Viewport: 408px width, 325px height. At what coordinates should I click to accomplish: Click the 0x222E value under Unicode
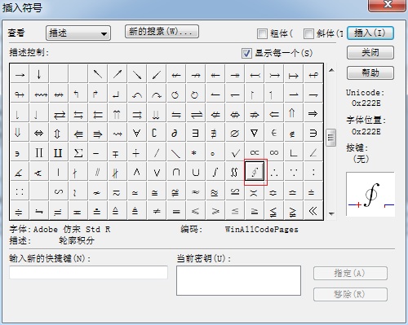(366, 103)
